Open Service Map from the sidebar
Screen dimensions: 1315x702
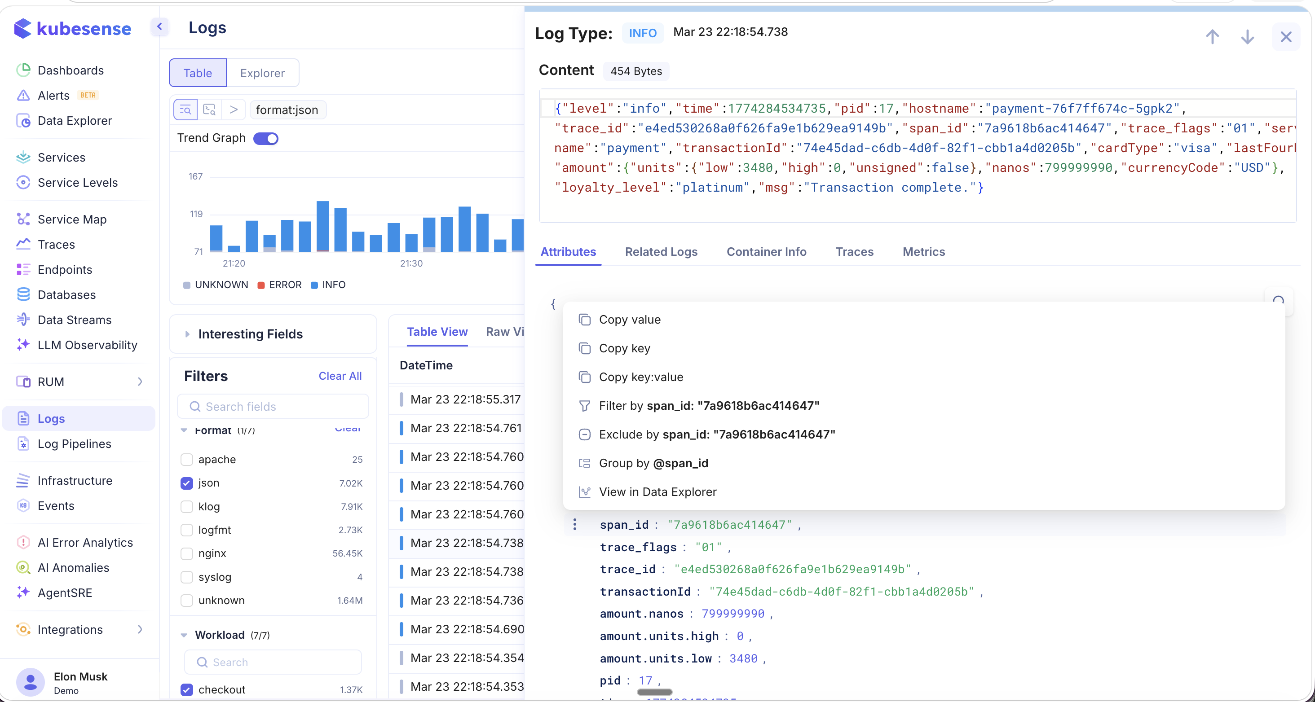coord(72,219)
